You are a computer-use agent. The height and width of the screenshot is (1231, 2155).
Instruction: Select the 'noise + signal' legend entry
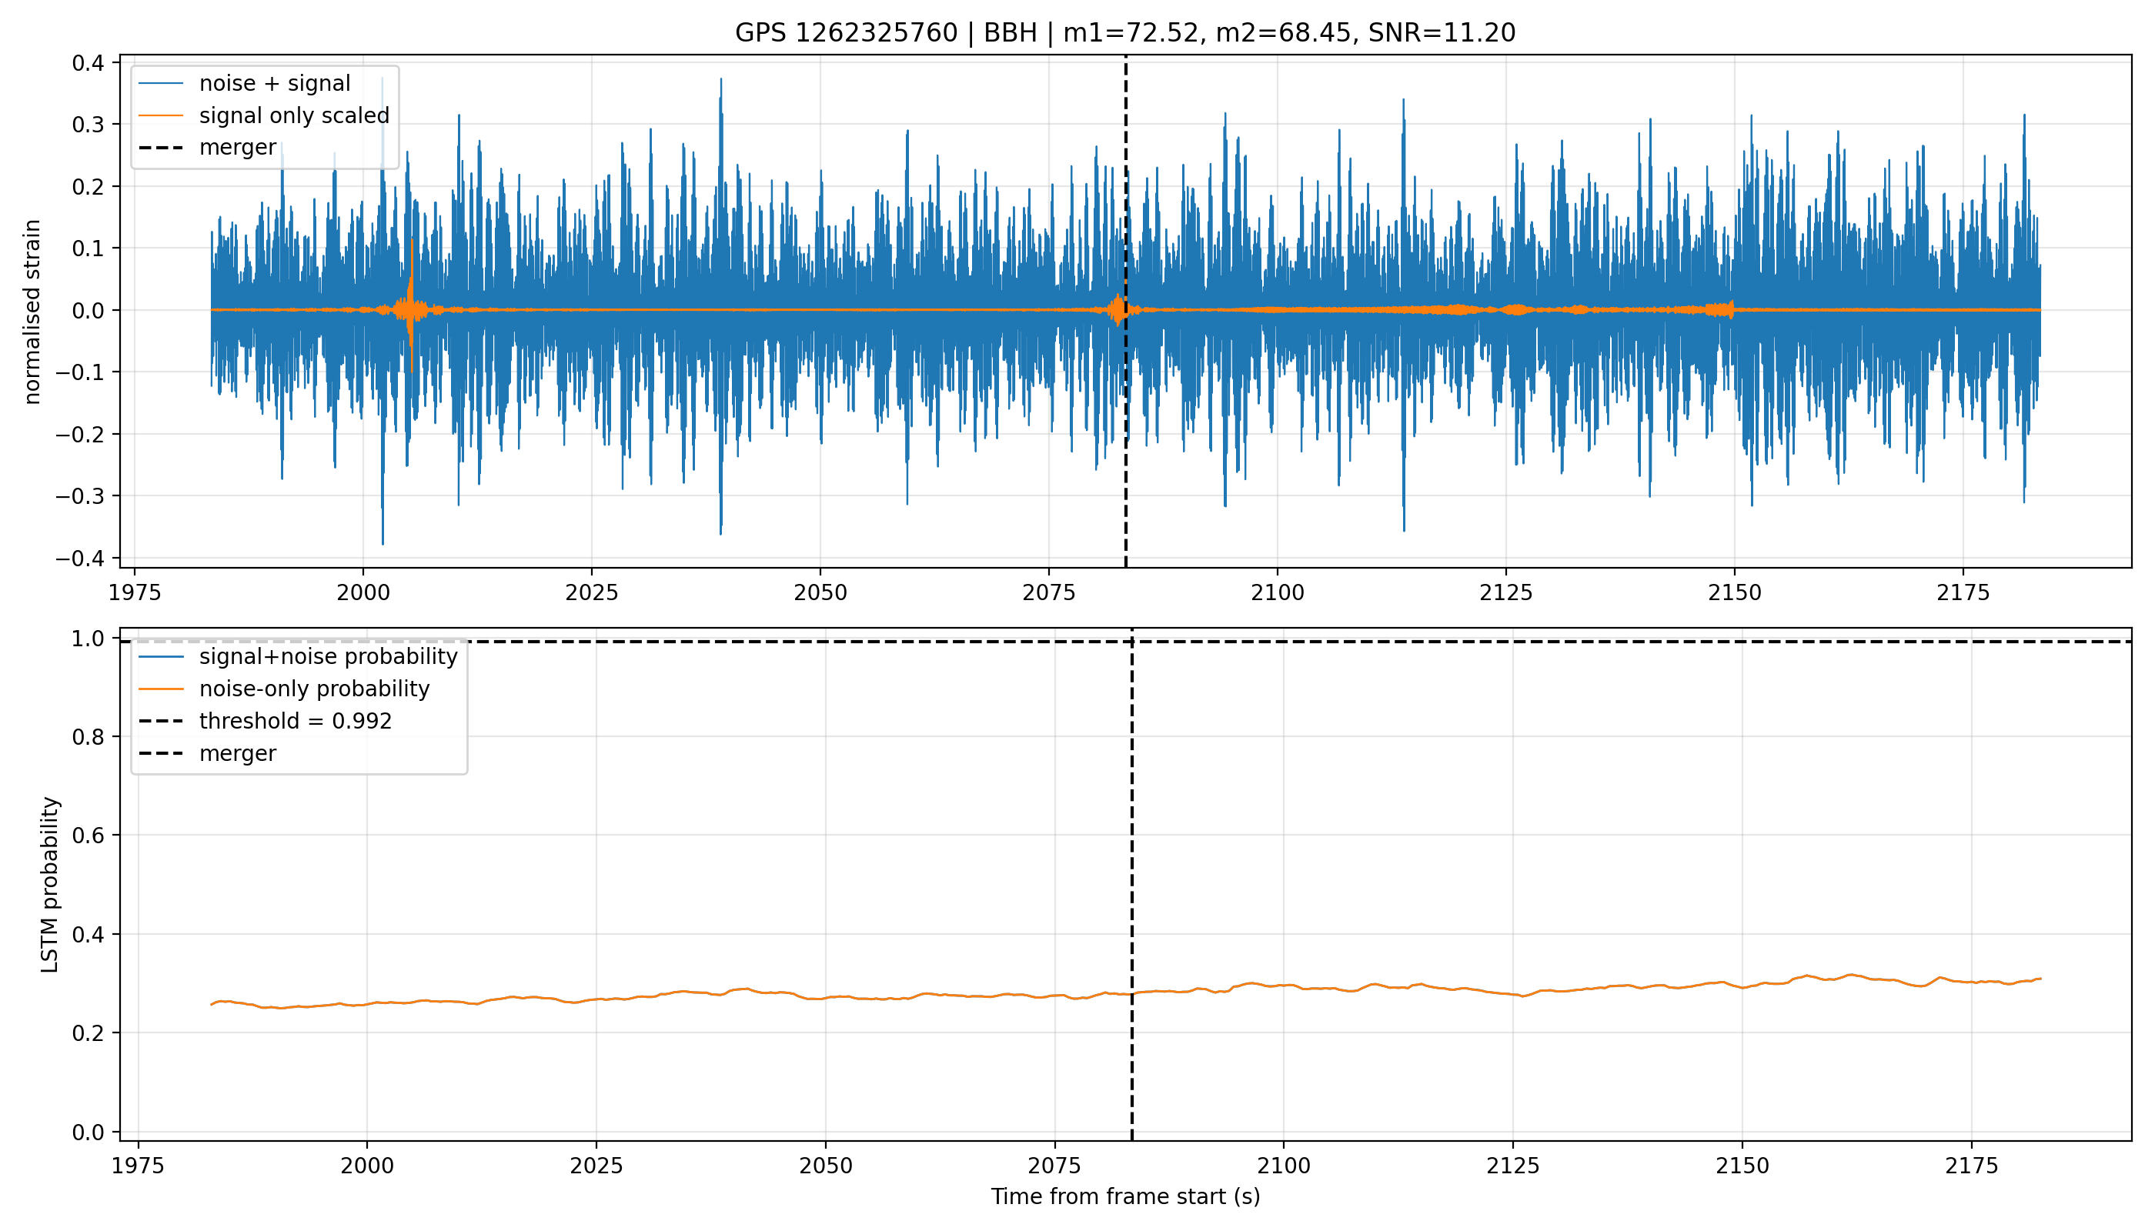[x=275, y=83]
